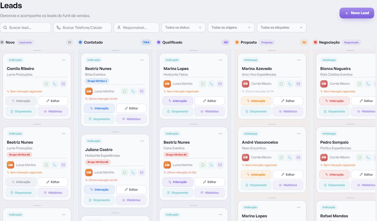Screen dimensions: 377x221
Task: Open three-dot menu on Camila Ribeiro card
Action: tap(64, 60)
